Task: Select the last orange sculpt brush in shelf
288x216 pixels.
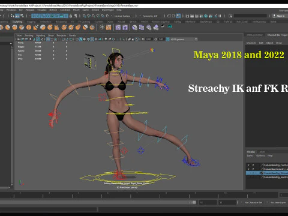Action: 92,27
